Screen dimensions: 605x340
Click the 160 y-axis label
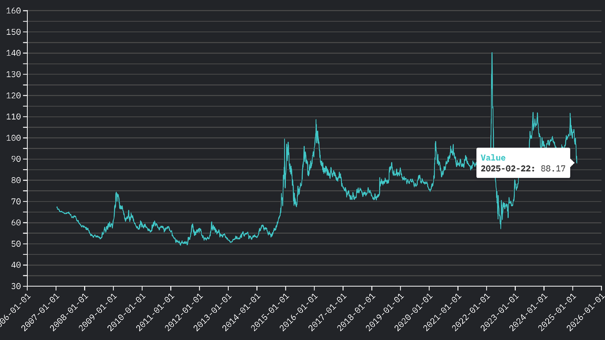14,11
